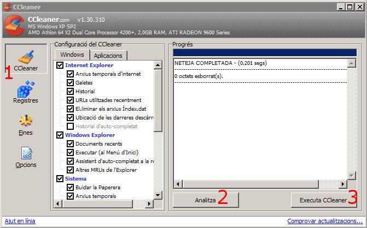Viewport: 367px width, 228px height.
Task: Click the AMD Athlon processor info line
Action: (129, 32)
